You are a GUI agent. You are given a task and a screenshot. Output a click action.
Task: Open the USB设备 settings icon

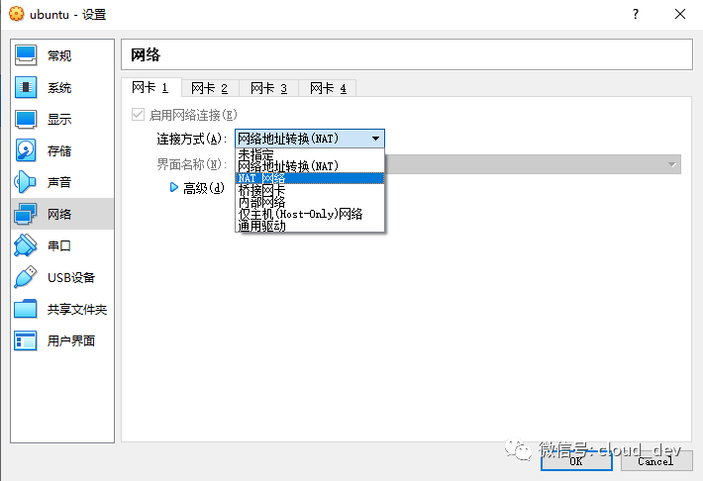coord(27,277)
